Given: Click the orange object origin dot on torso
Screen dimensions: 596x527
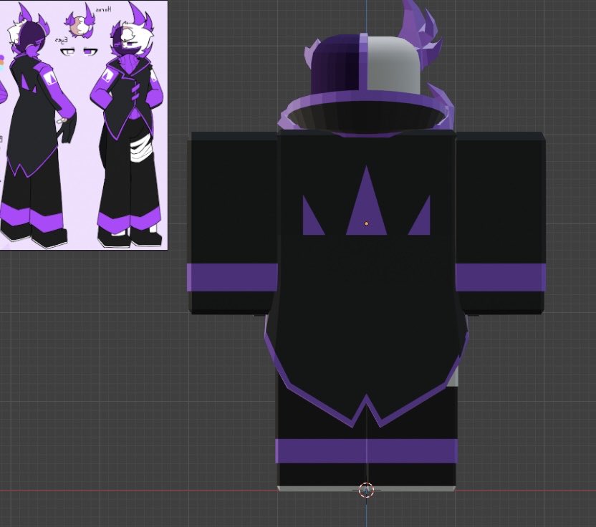Looking at the screenshot, I should 367,224.
